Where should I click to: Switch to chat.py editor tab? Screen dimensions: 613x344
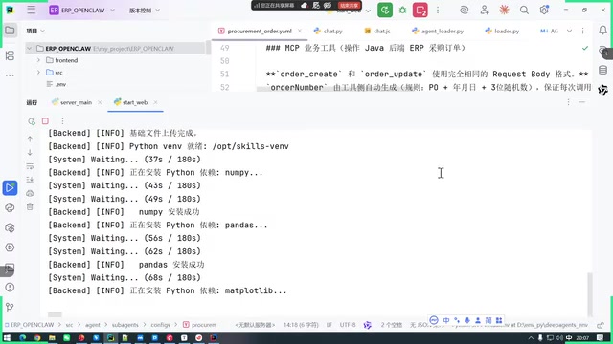[328, 31]
